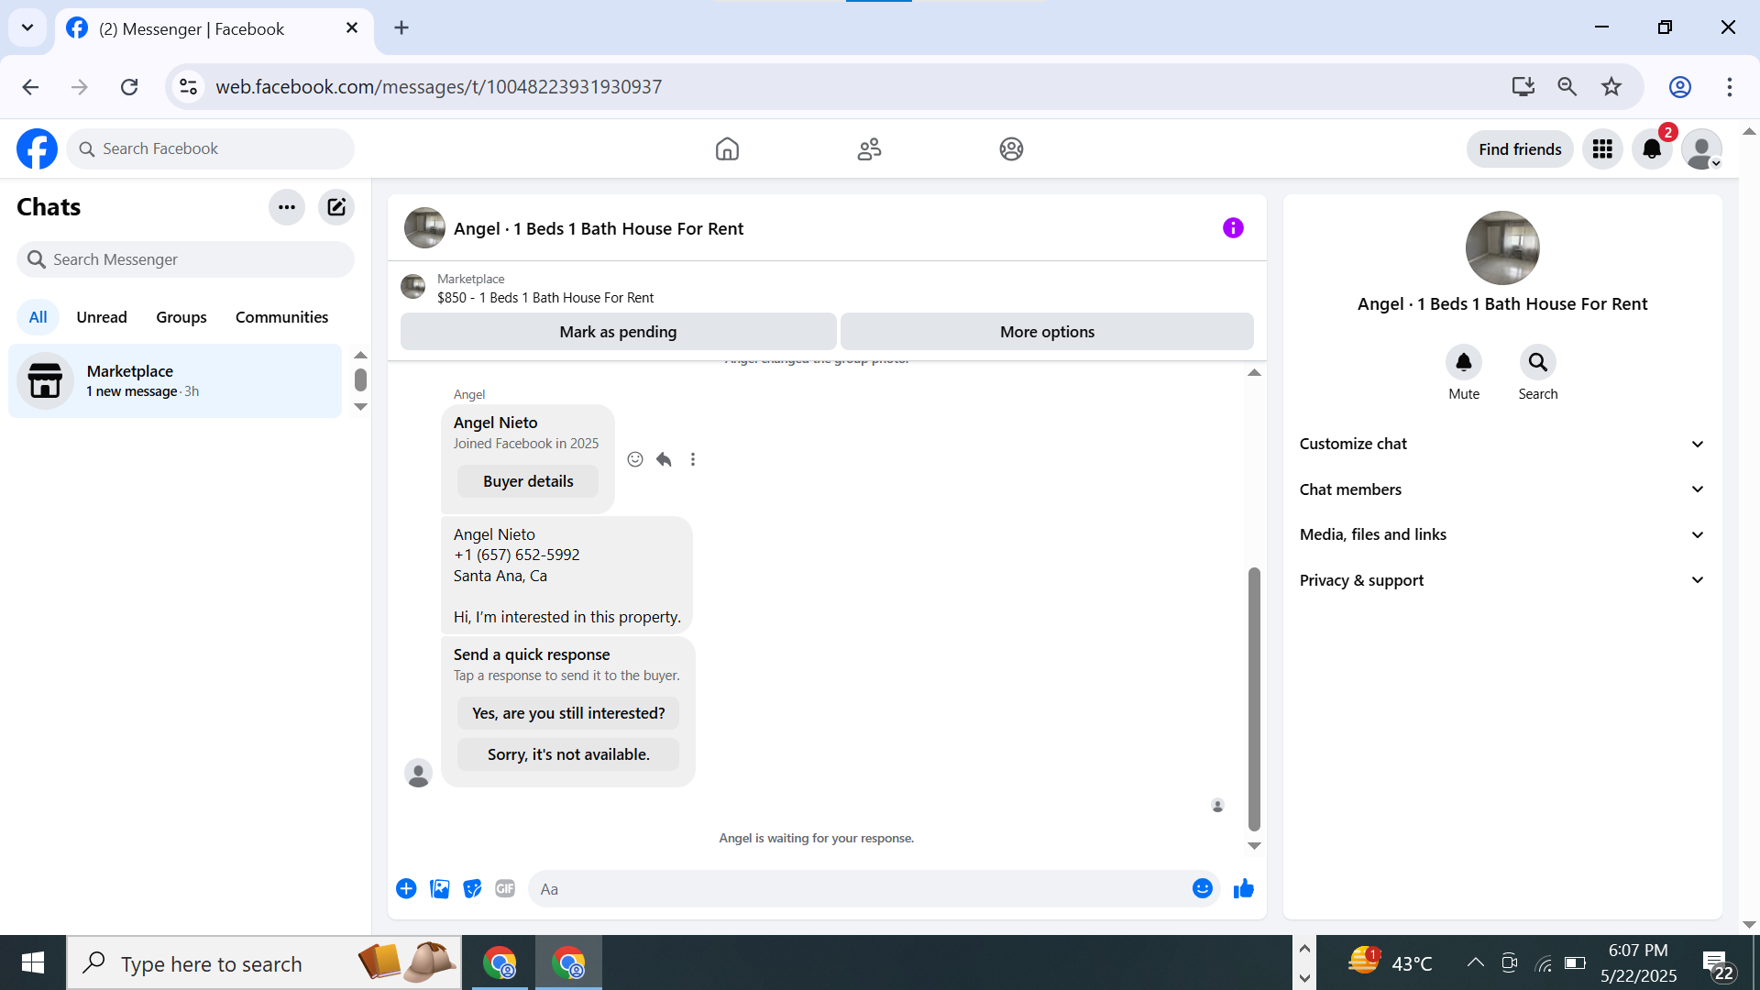The image size is (1760, 990).
Task: Show hidden system tray icons
Action: (1475, 962)
